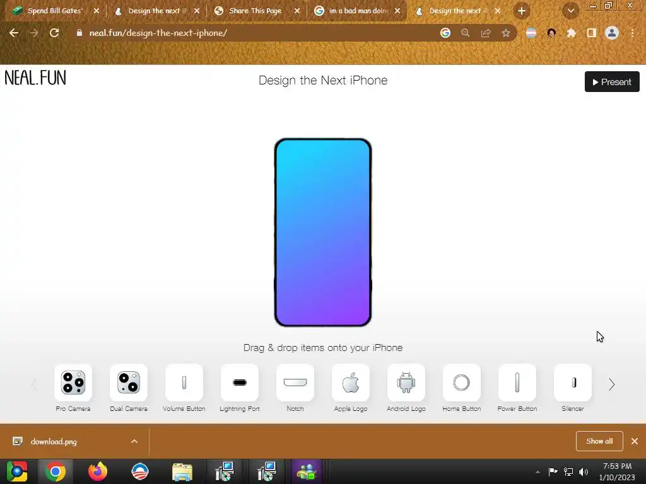Share this page icon
Viewport: 646px width, 484px height.
tap(486, 33)
